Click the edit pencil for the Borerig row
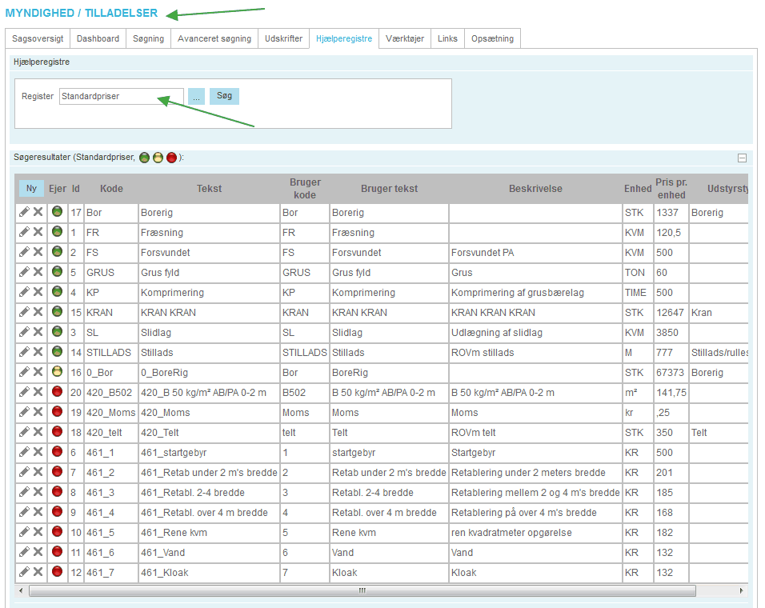Viewport: 765px width, 608px height. [25, 212]
